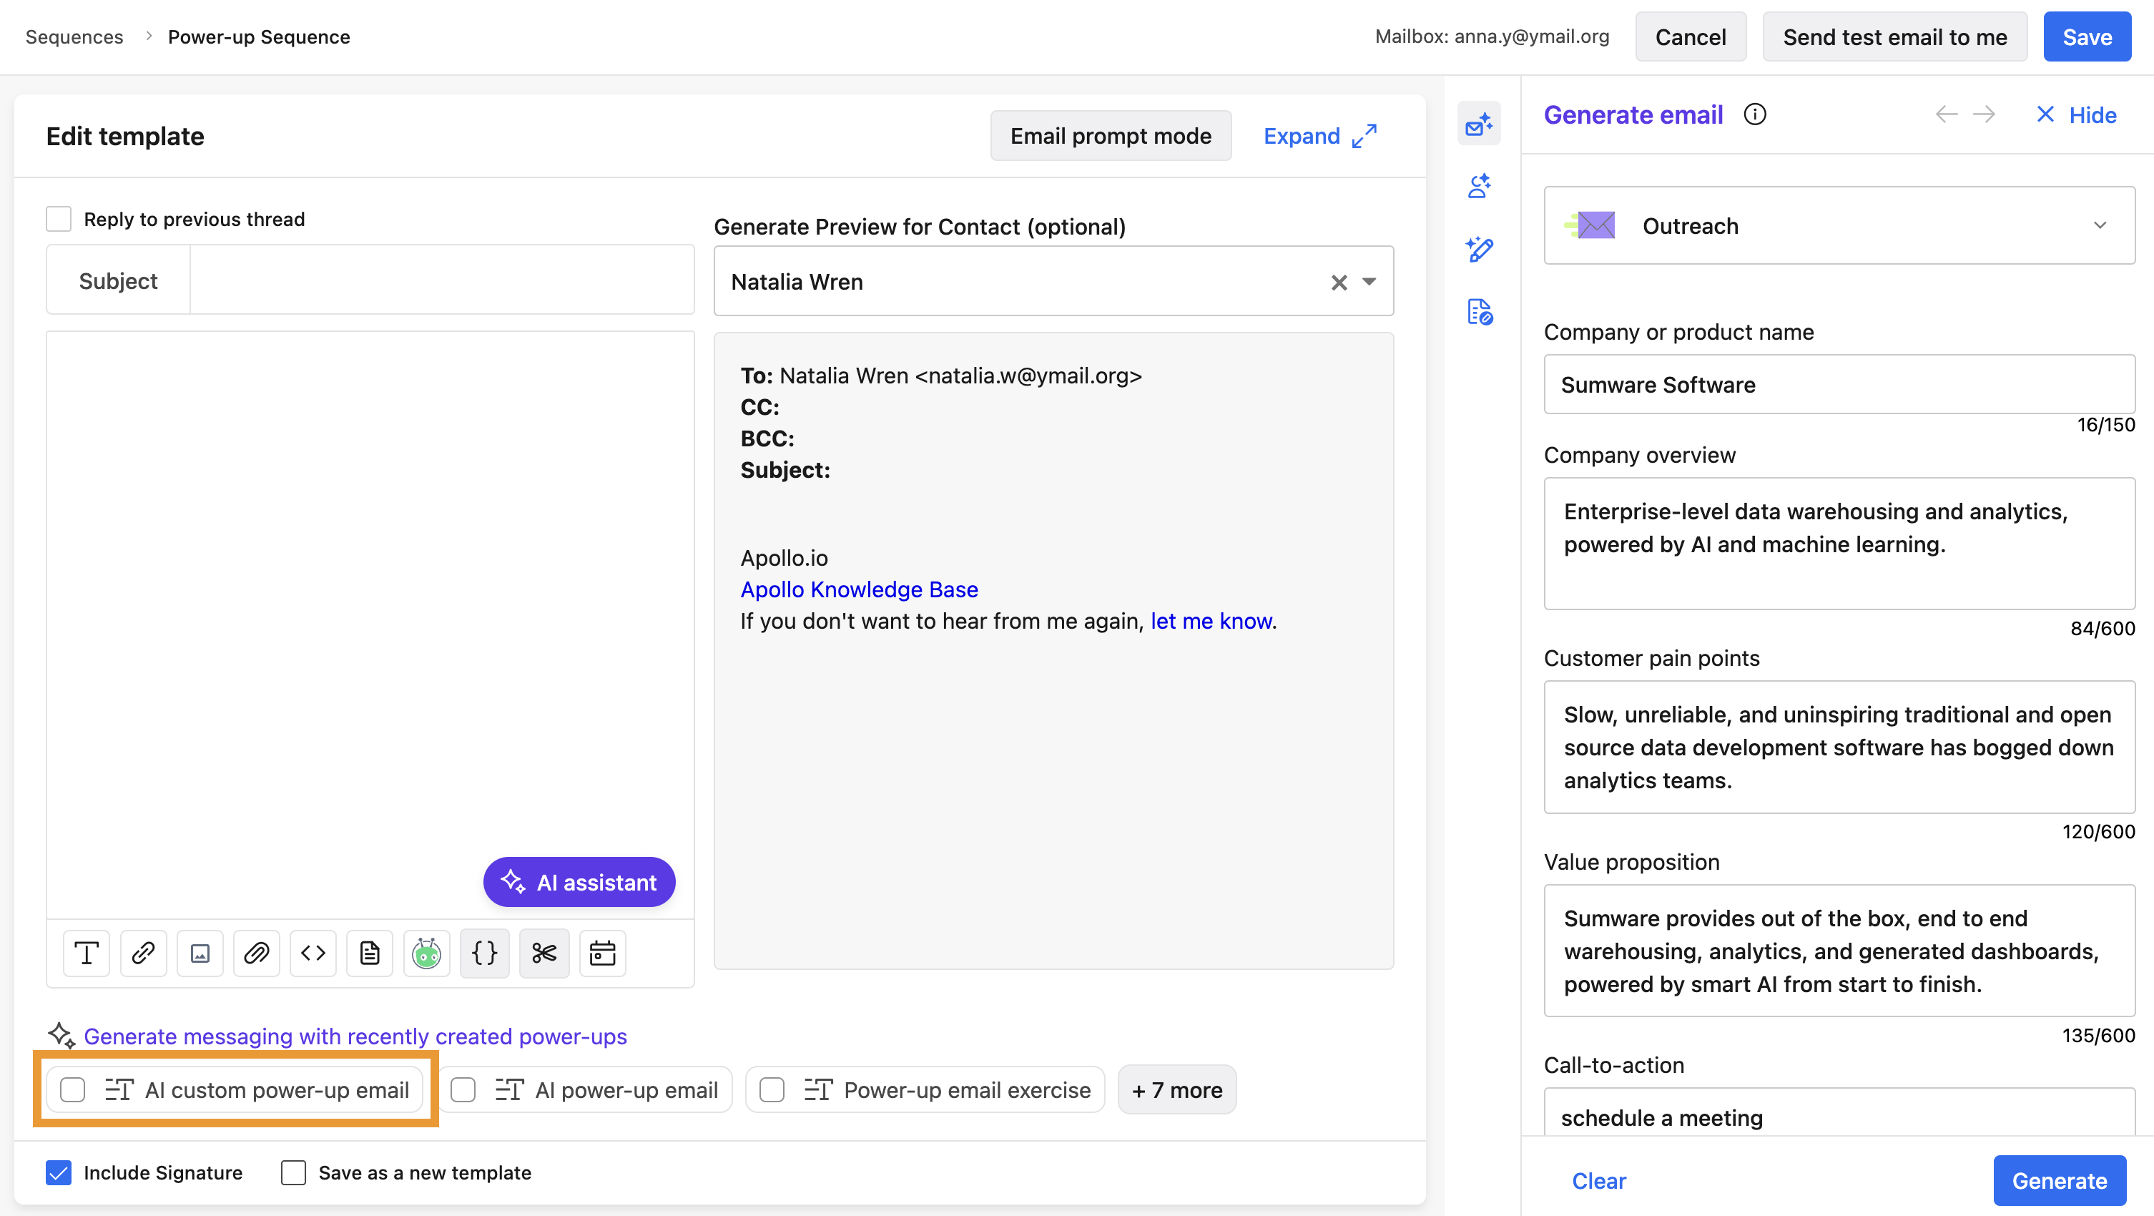Insert an image into email
Screen dimensions: 2154x1216
[200, 953]
